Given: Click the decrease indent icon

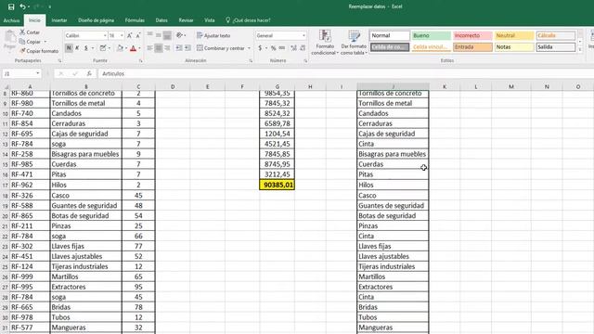Looking at the screenshot, I should (179, 48).
